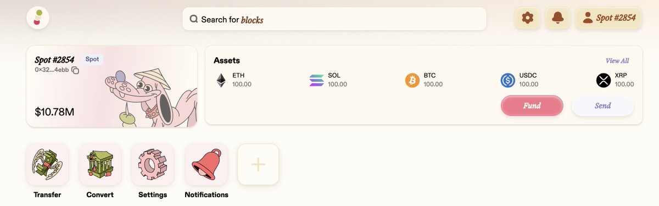
Task: Focus the Search for blocks field
Action: (334, 19)
